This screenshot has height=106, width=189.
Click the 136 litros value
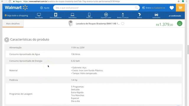pyautogui.click(x=76, y=54)
